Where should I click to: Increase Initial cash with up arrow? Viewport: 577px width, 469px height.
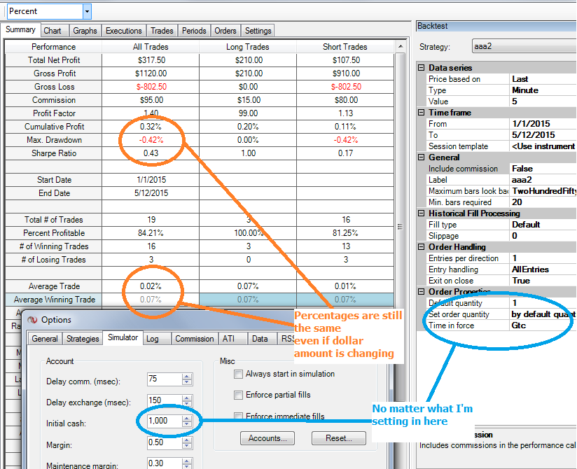click(187, 418)
